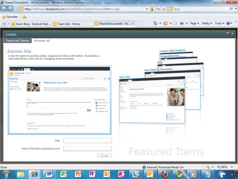Open Word from the taskbar

point(49,174)
